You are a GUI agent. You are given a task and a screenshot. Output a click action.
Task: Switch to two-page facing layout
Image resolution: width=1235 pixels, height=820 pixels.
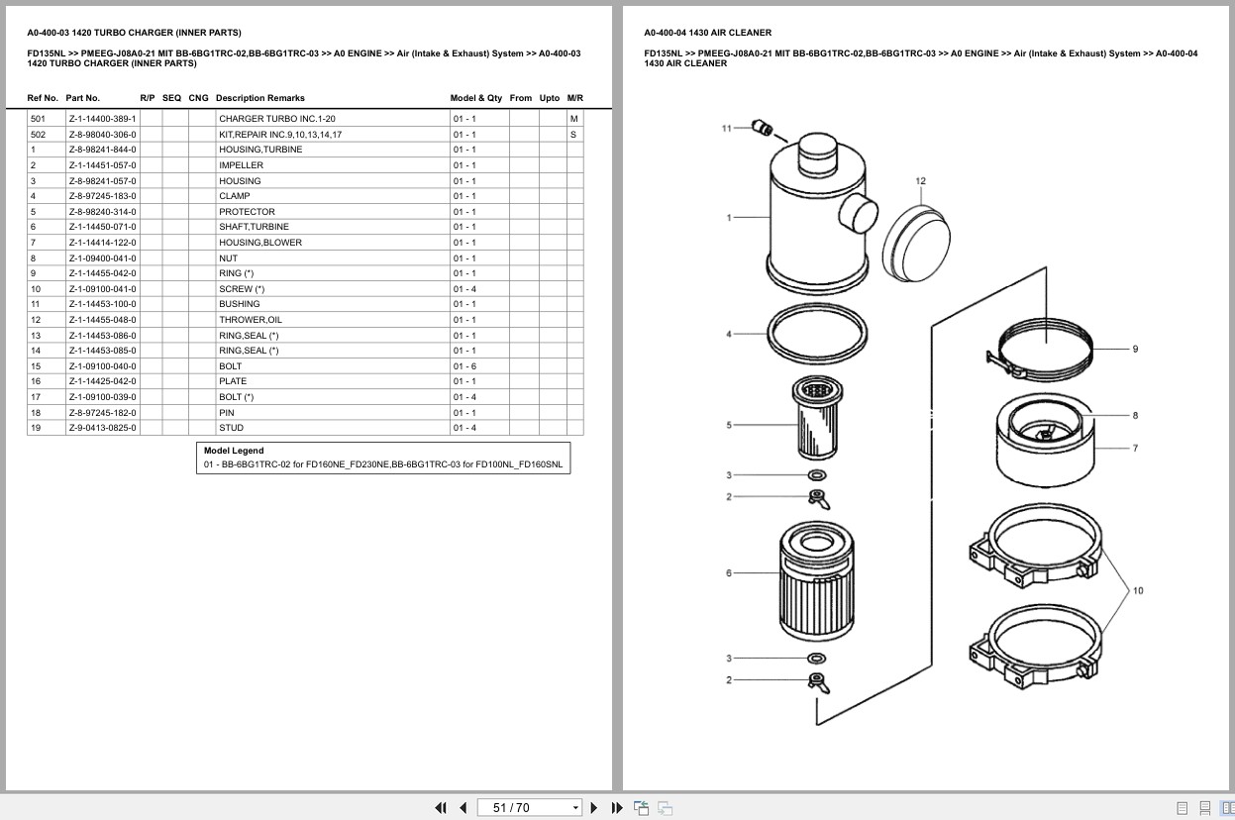(1226, 808)
